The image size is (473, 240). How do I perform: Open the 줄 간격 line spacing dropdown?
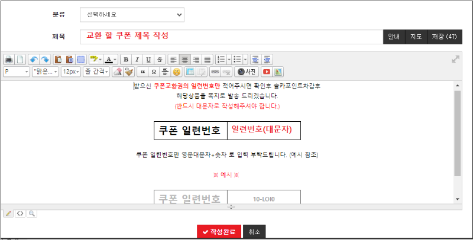(x=96, y=72)
